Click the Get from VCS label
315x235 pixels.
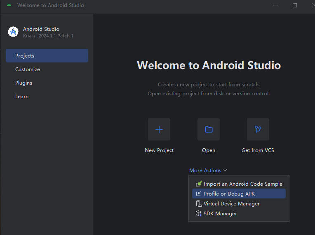[x=258, y=150]
